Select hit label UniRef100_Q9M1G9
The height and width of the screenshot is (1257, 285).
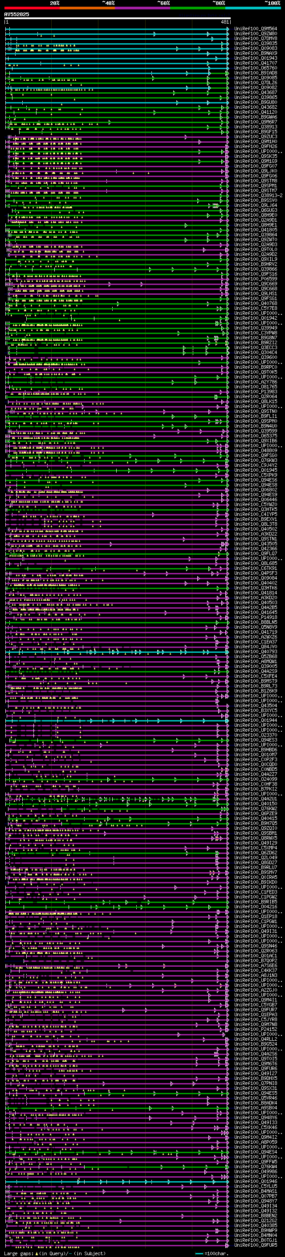click(x=255, y=161)
